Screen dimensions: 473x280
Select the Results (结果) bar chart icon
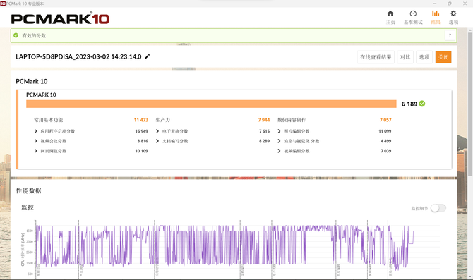pos(436,13)
